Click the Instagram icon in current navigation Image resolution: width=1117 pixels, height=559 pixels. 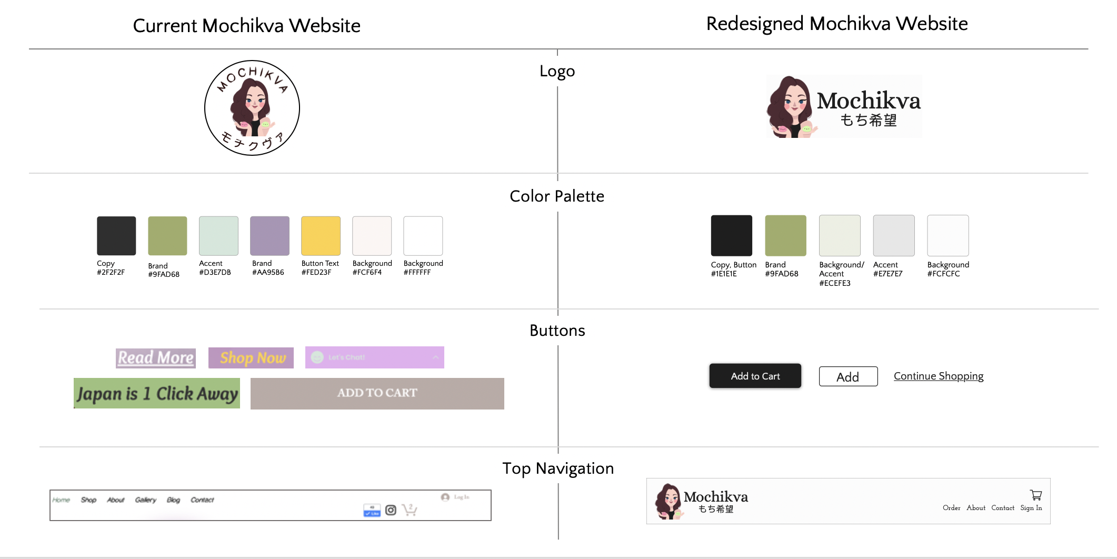391,510
